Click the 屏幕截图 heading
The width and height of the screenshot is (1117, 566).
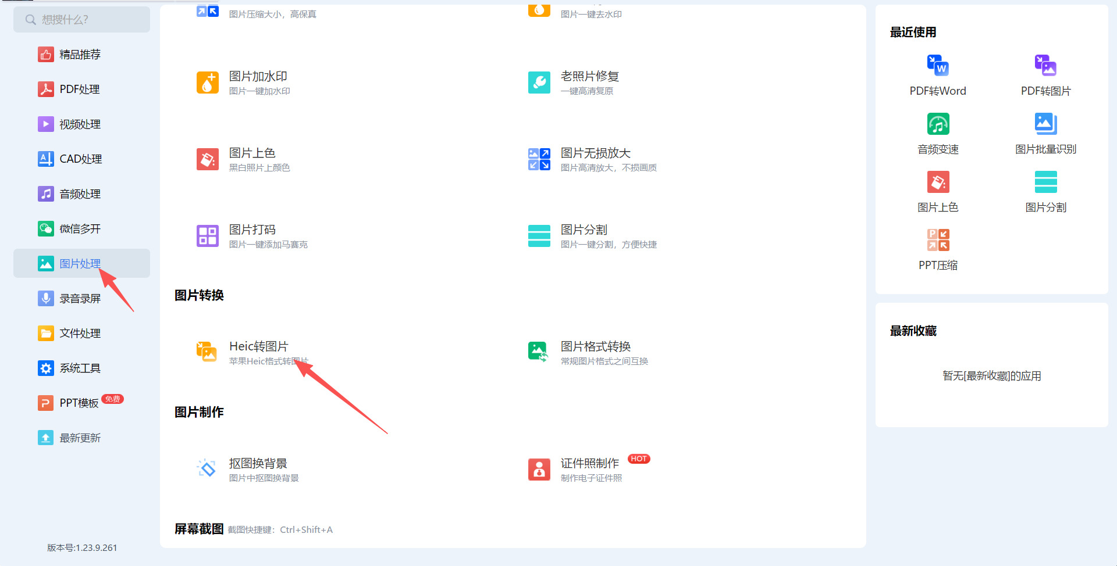pos(199,529)
